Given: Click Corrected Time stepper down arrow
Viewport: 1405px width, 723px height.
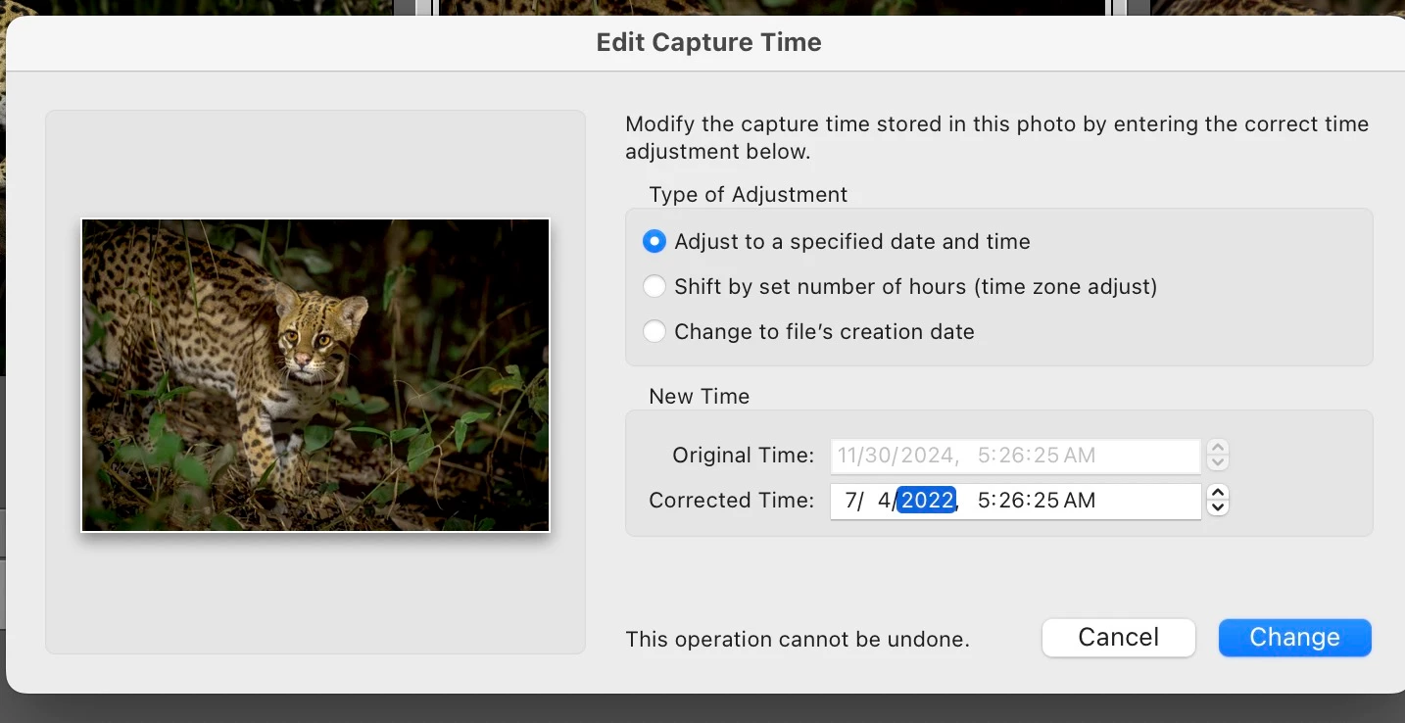Looking at the screenshot, I should click(x=1218, y=507).
